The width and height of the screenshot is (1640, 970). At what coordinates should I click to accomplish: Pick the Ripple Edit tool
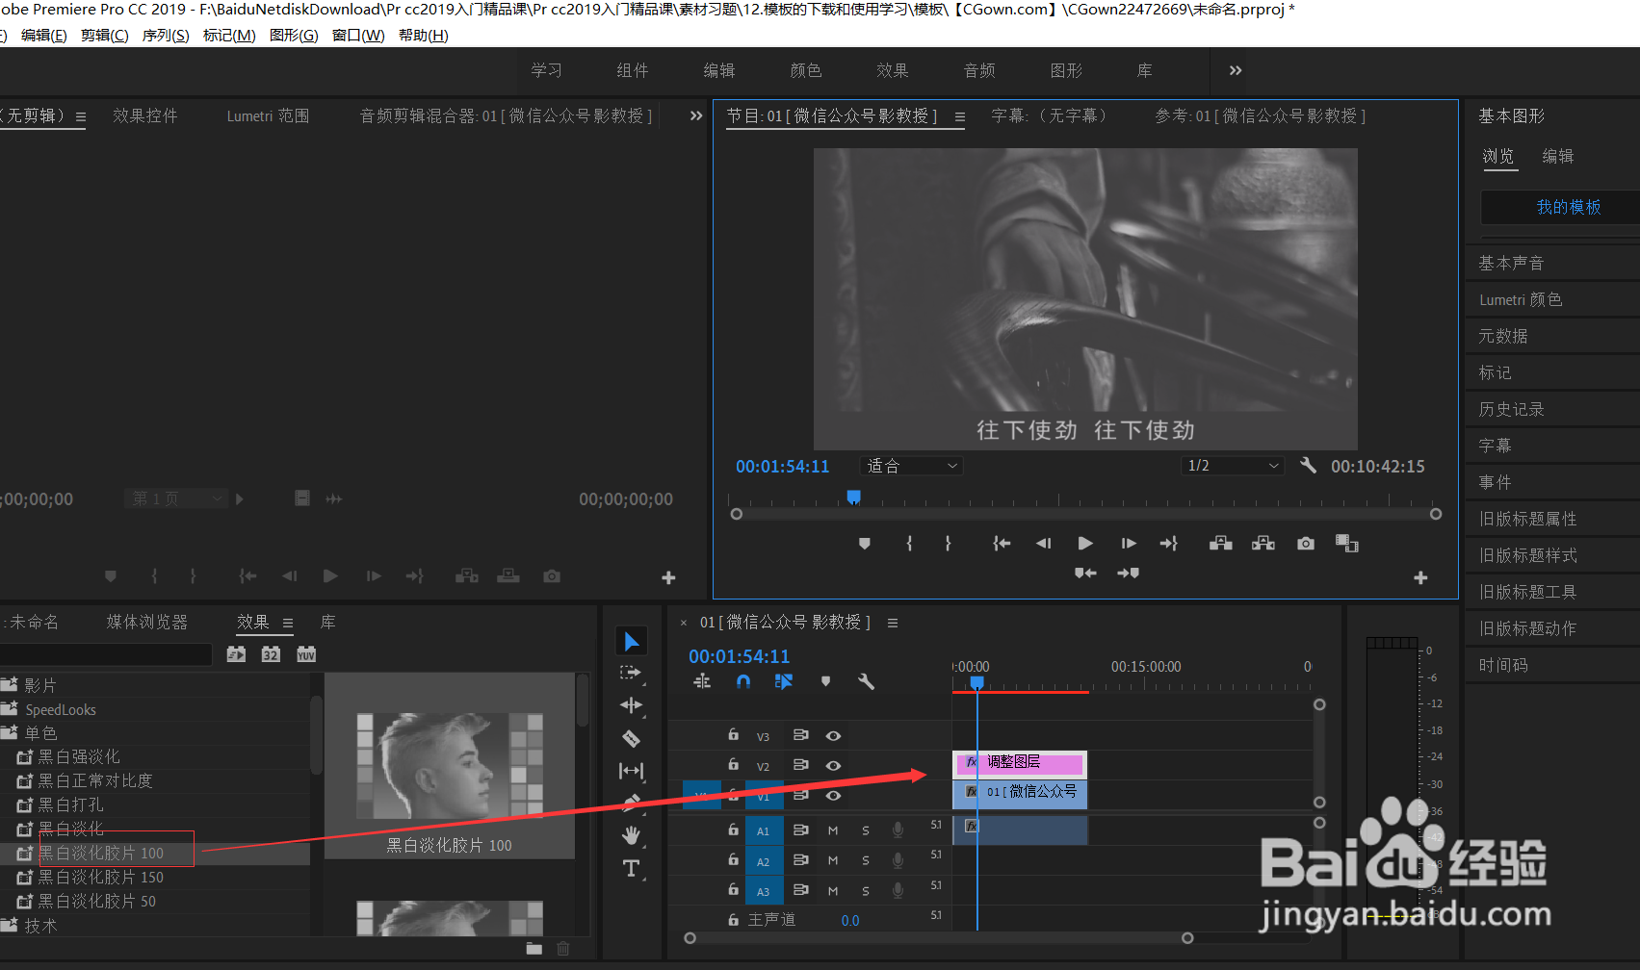point(631,705)
